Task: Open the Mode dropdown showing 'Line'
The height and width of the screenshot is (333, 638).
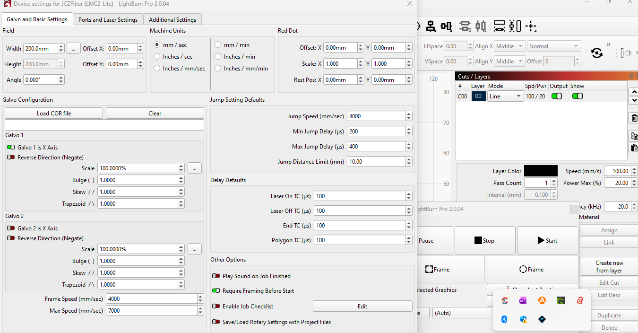Action: 505,96
